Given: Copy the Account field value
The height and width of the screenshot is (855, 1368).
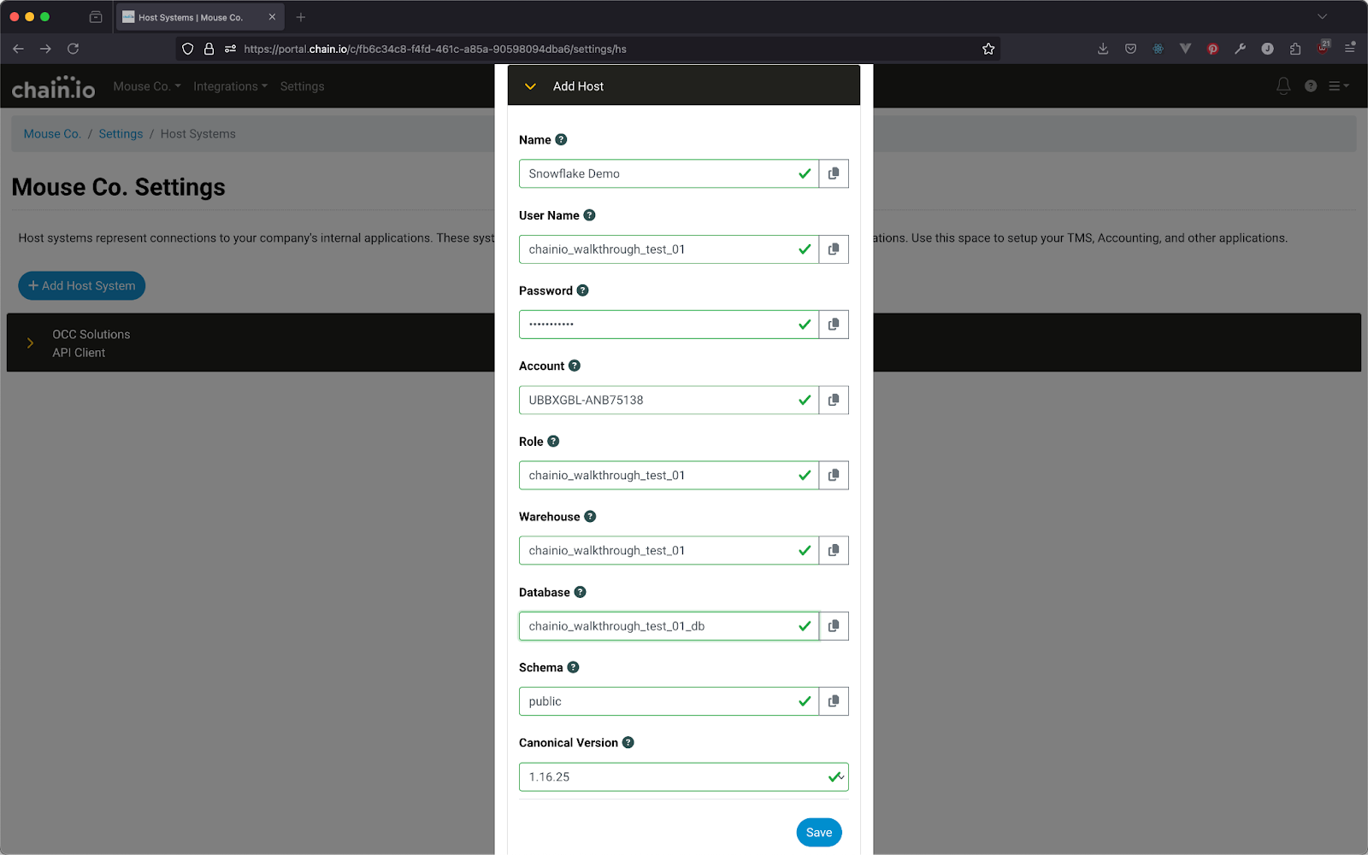Looking at the screenshot, I should (x=834, y=400).
